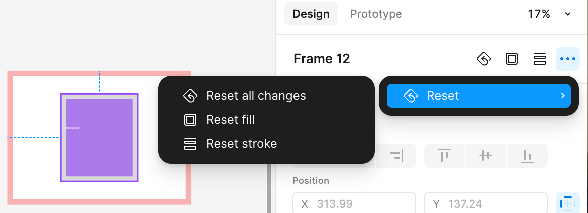Click the reset fill icon beside Frame 12

pos(512,59)
